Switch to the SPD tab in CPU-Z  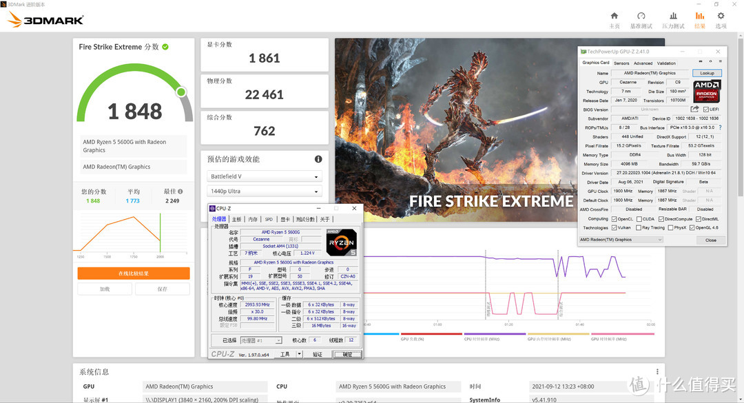pos(269,219)
